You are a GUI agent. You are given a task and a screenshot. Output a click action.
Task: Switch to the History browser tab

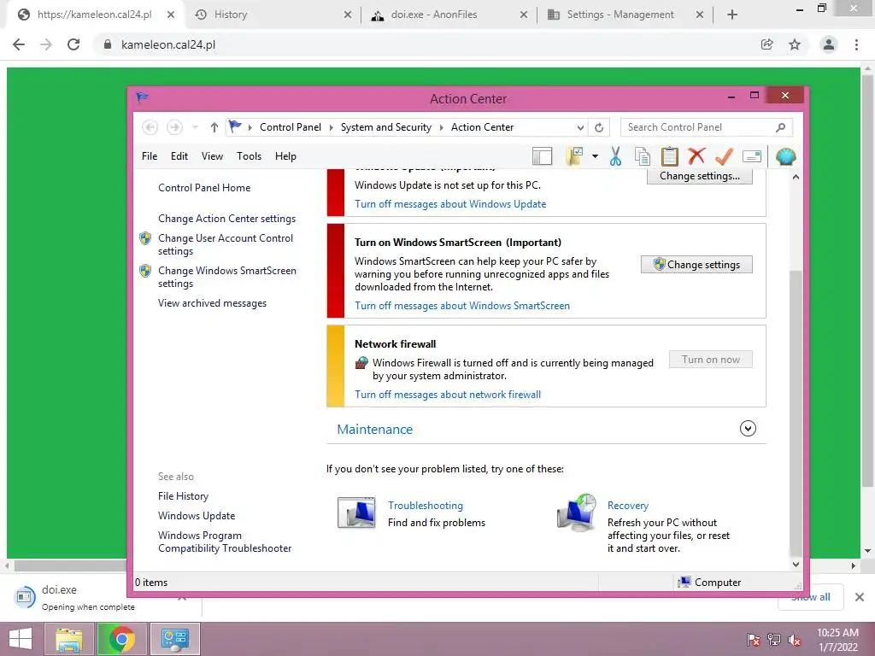pyautogui.click(x=273, y=15)
